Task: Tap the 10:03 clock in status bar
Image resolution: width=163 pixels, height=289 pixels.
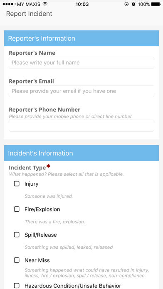Action: (82, 4)
